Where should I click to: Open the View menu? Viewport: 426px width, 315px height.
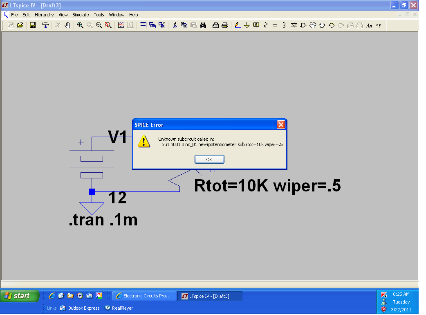point(63,15)
